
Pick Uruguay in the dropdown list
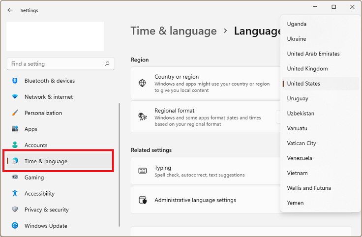(321, 98)
